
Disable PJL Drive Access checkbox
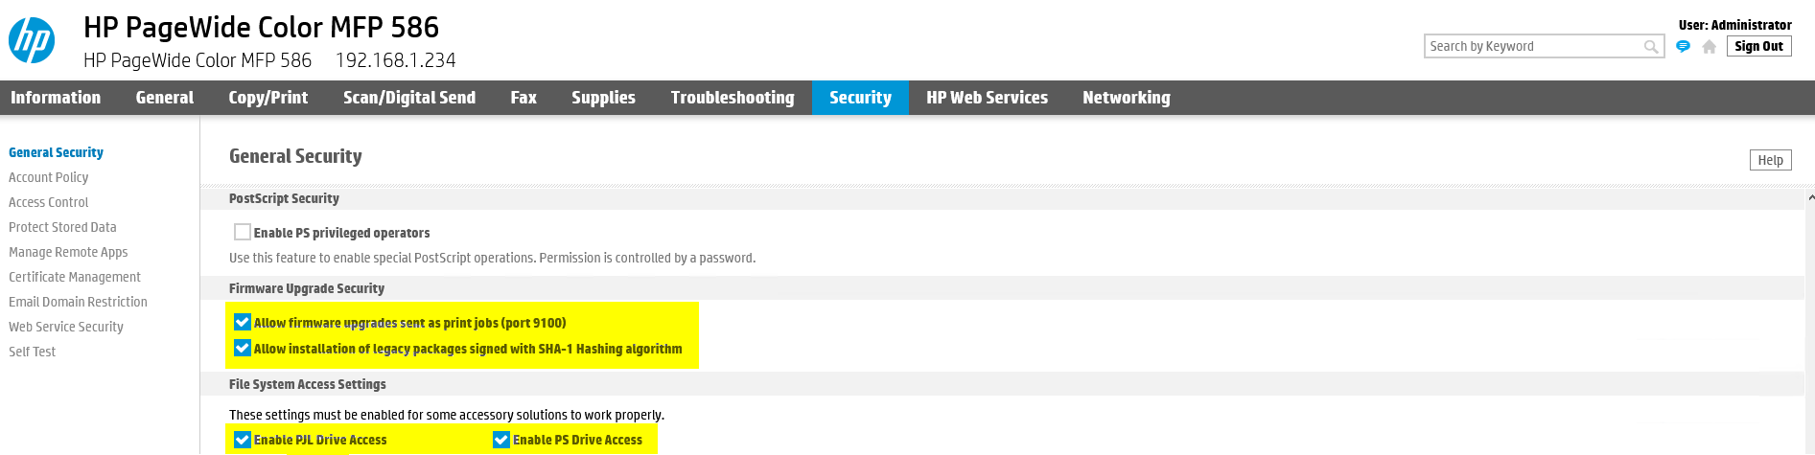(243, 440)
